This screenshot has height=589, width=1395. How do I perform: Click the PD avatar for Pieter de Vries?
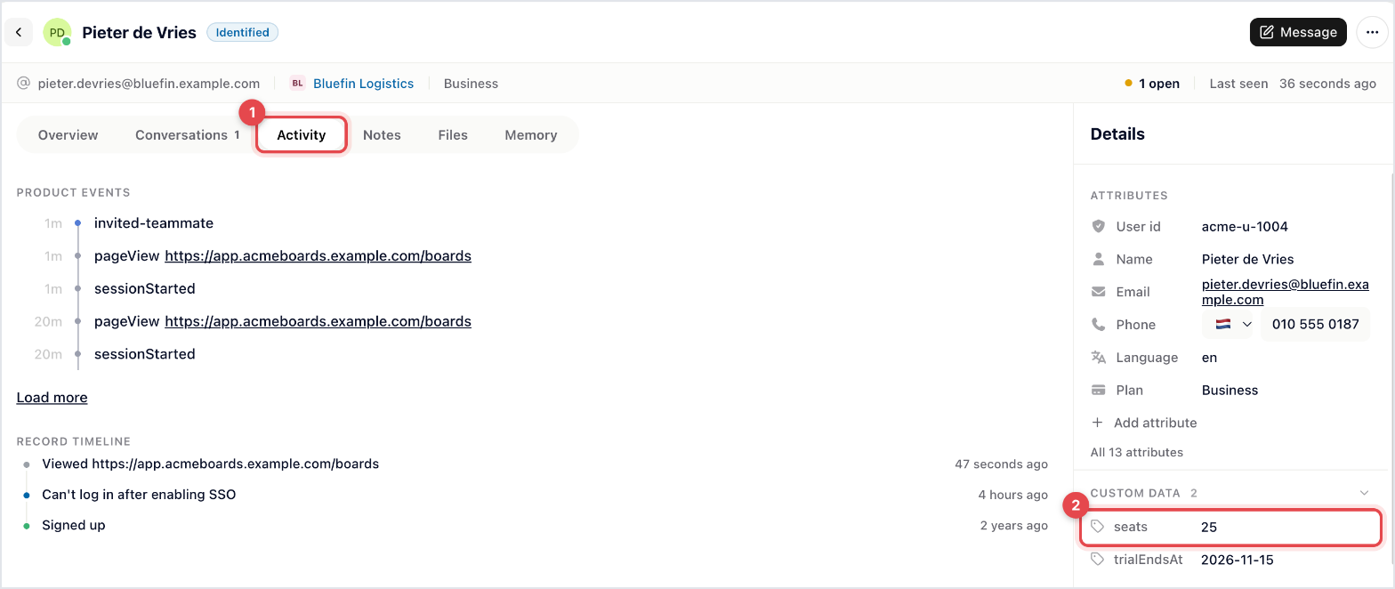coord(57,32)
